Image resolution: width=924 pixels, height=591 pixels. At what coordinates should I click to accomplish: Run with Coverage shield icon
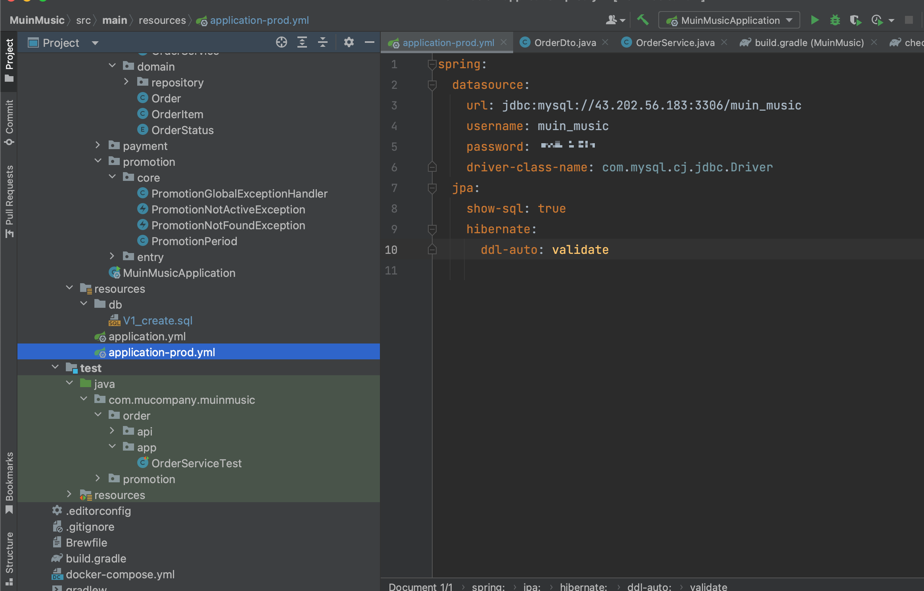tap(855, 20)
